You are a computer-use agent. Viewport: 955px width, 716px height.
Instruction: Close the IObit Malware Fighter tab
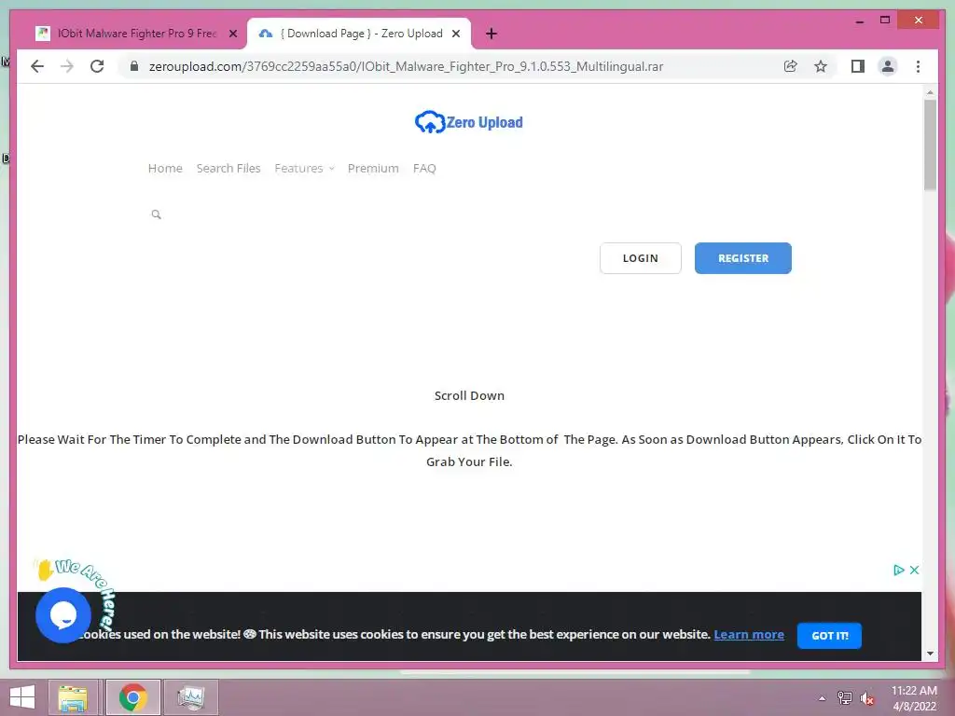coord(232,34)
